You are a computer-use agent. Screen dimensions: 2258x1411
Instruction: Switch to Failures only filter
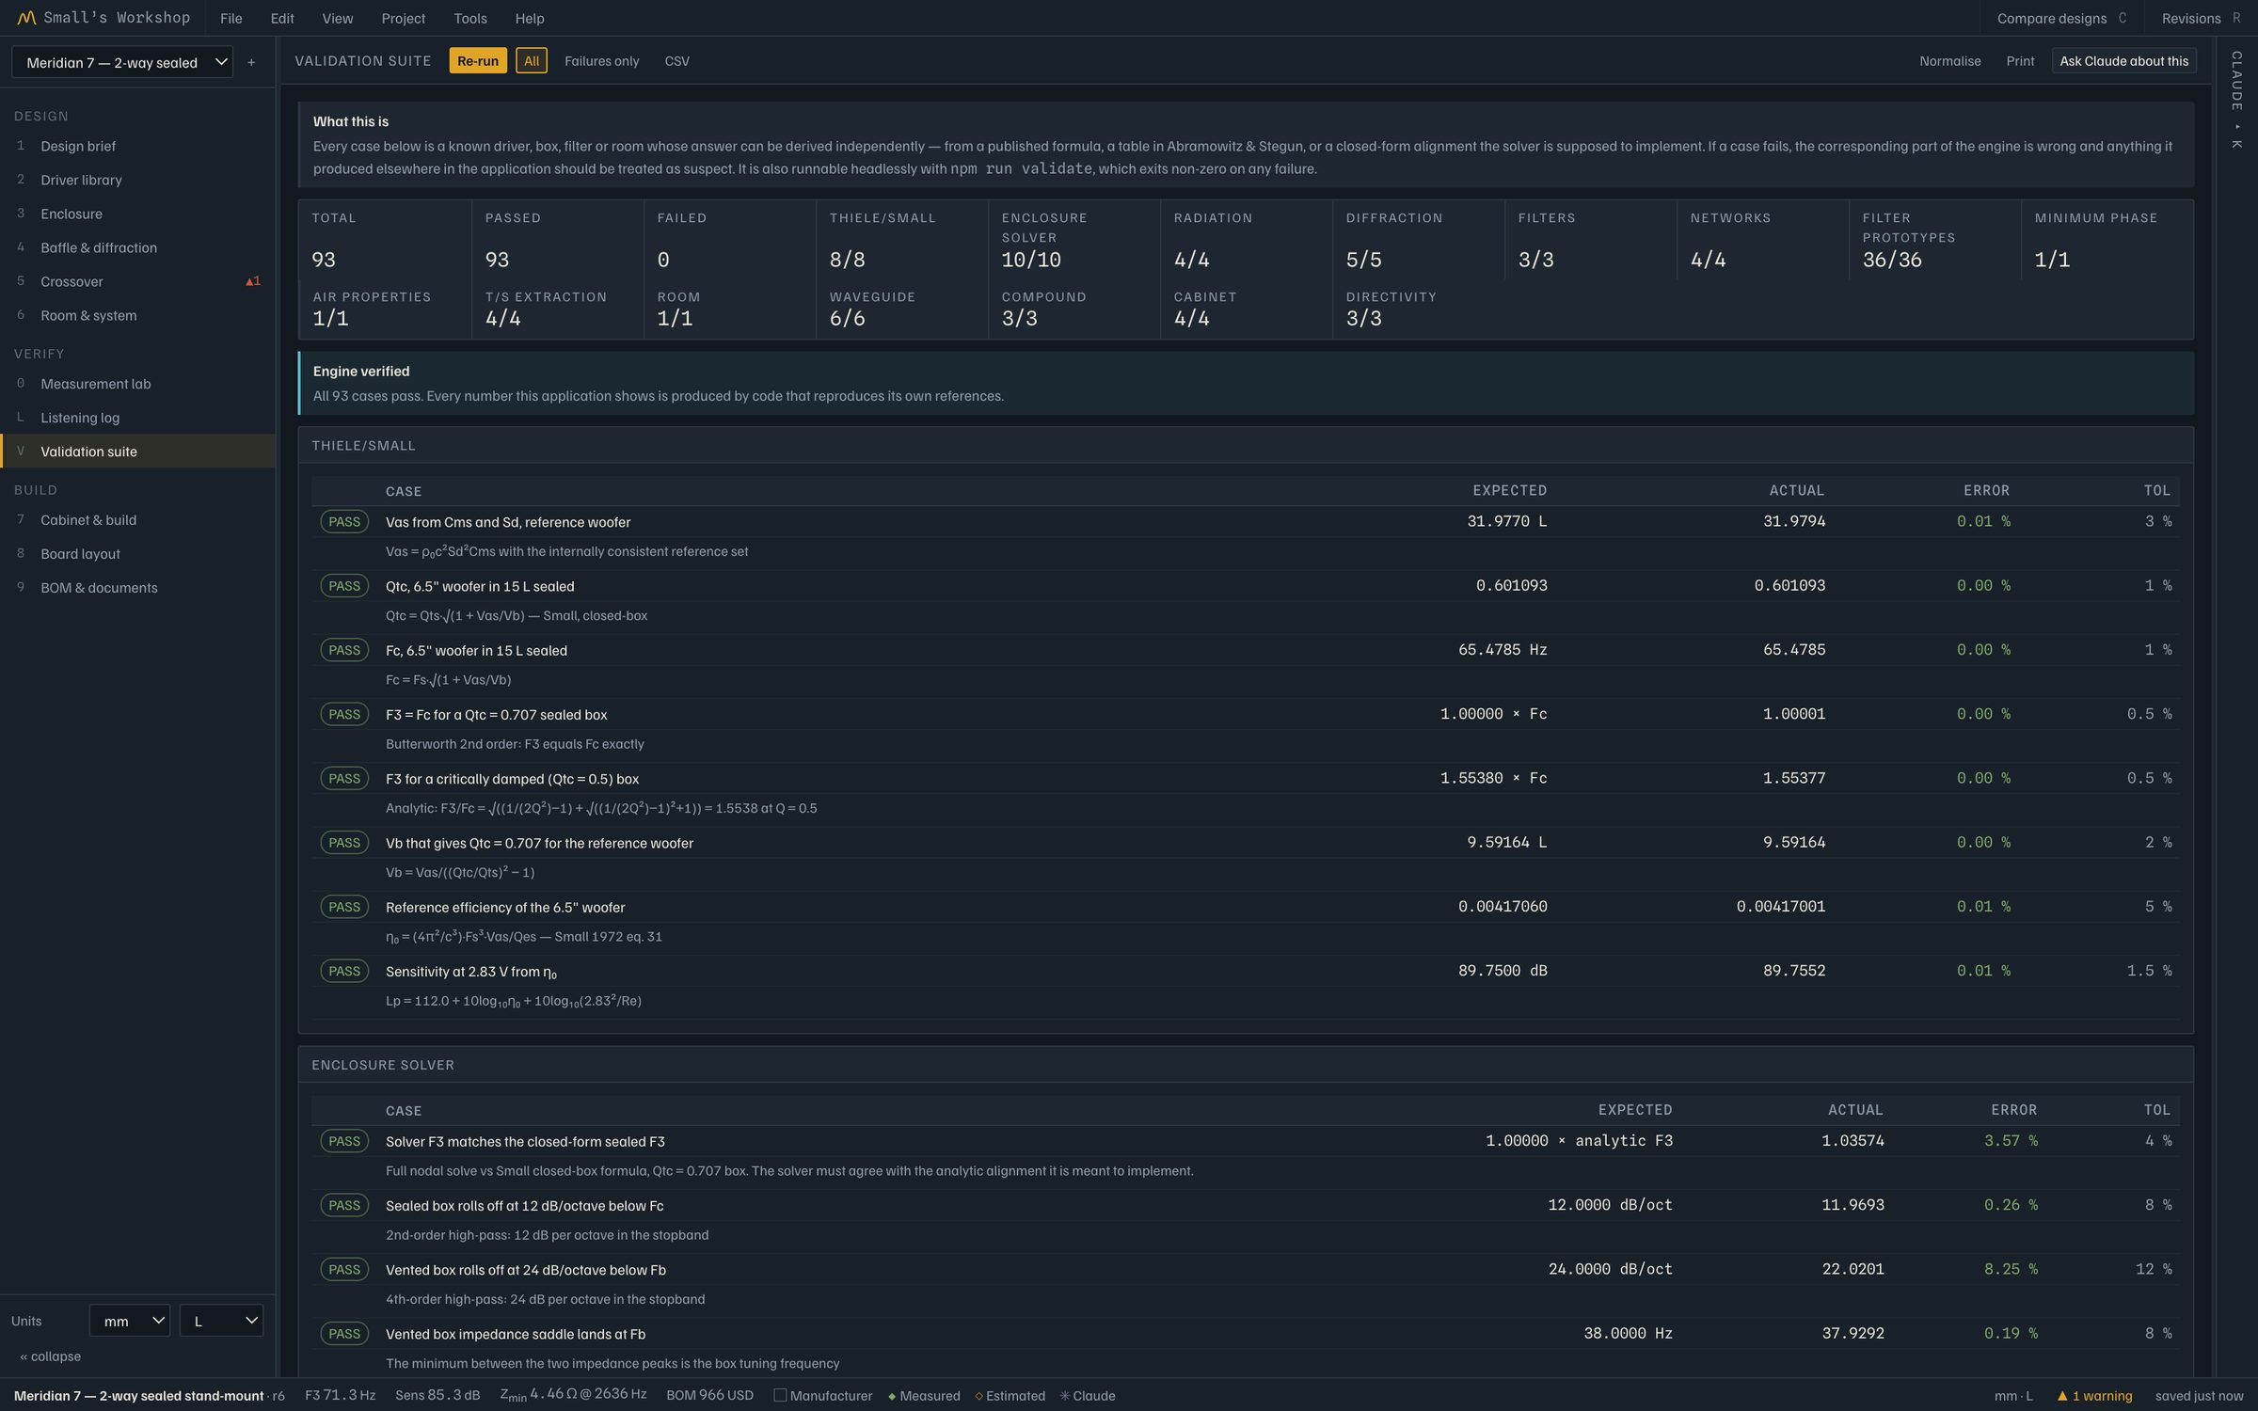point(601,61)
